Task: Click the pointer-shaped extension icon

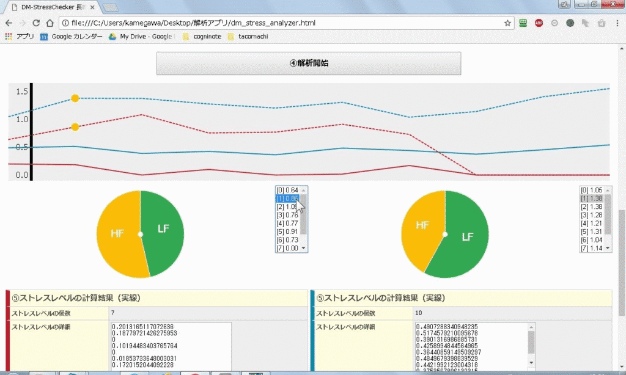Action: tap(585, 23)
